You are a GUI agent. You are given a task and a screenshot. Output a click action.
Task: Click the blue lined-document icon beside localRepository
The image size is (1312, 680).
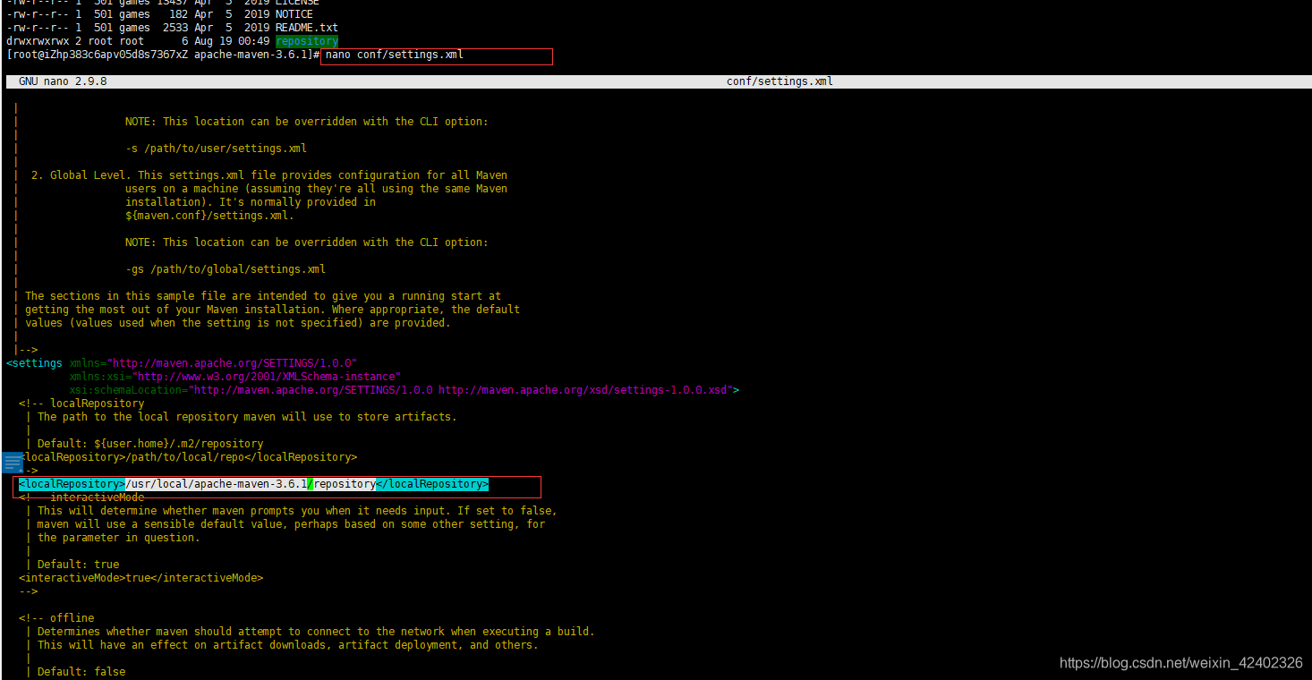pyautogui.click(x=13, y=463)
